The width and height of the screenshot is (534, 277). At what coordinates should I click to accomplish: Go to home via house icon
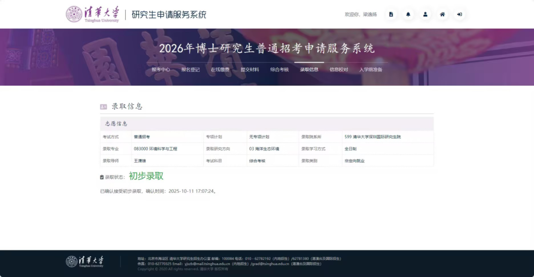(443, 14)
